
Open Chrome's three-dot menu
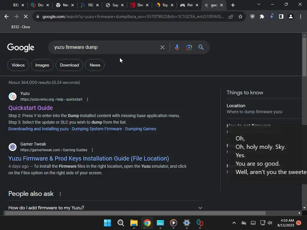[x=300, y=17]
